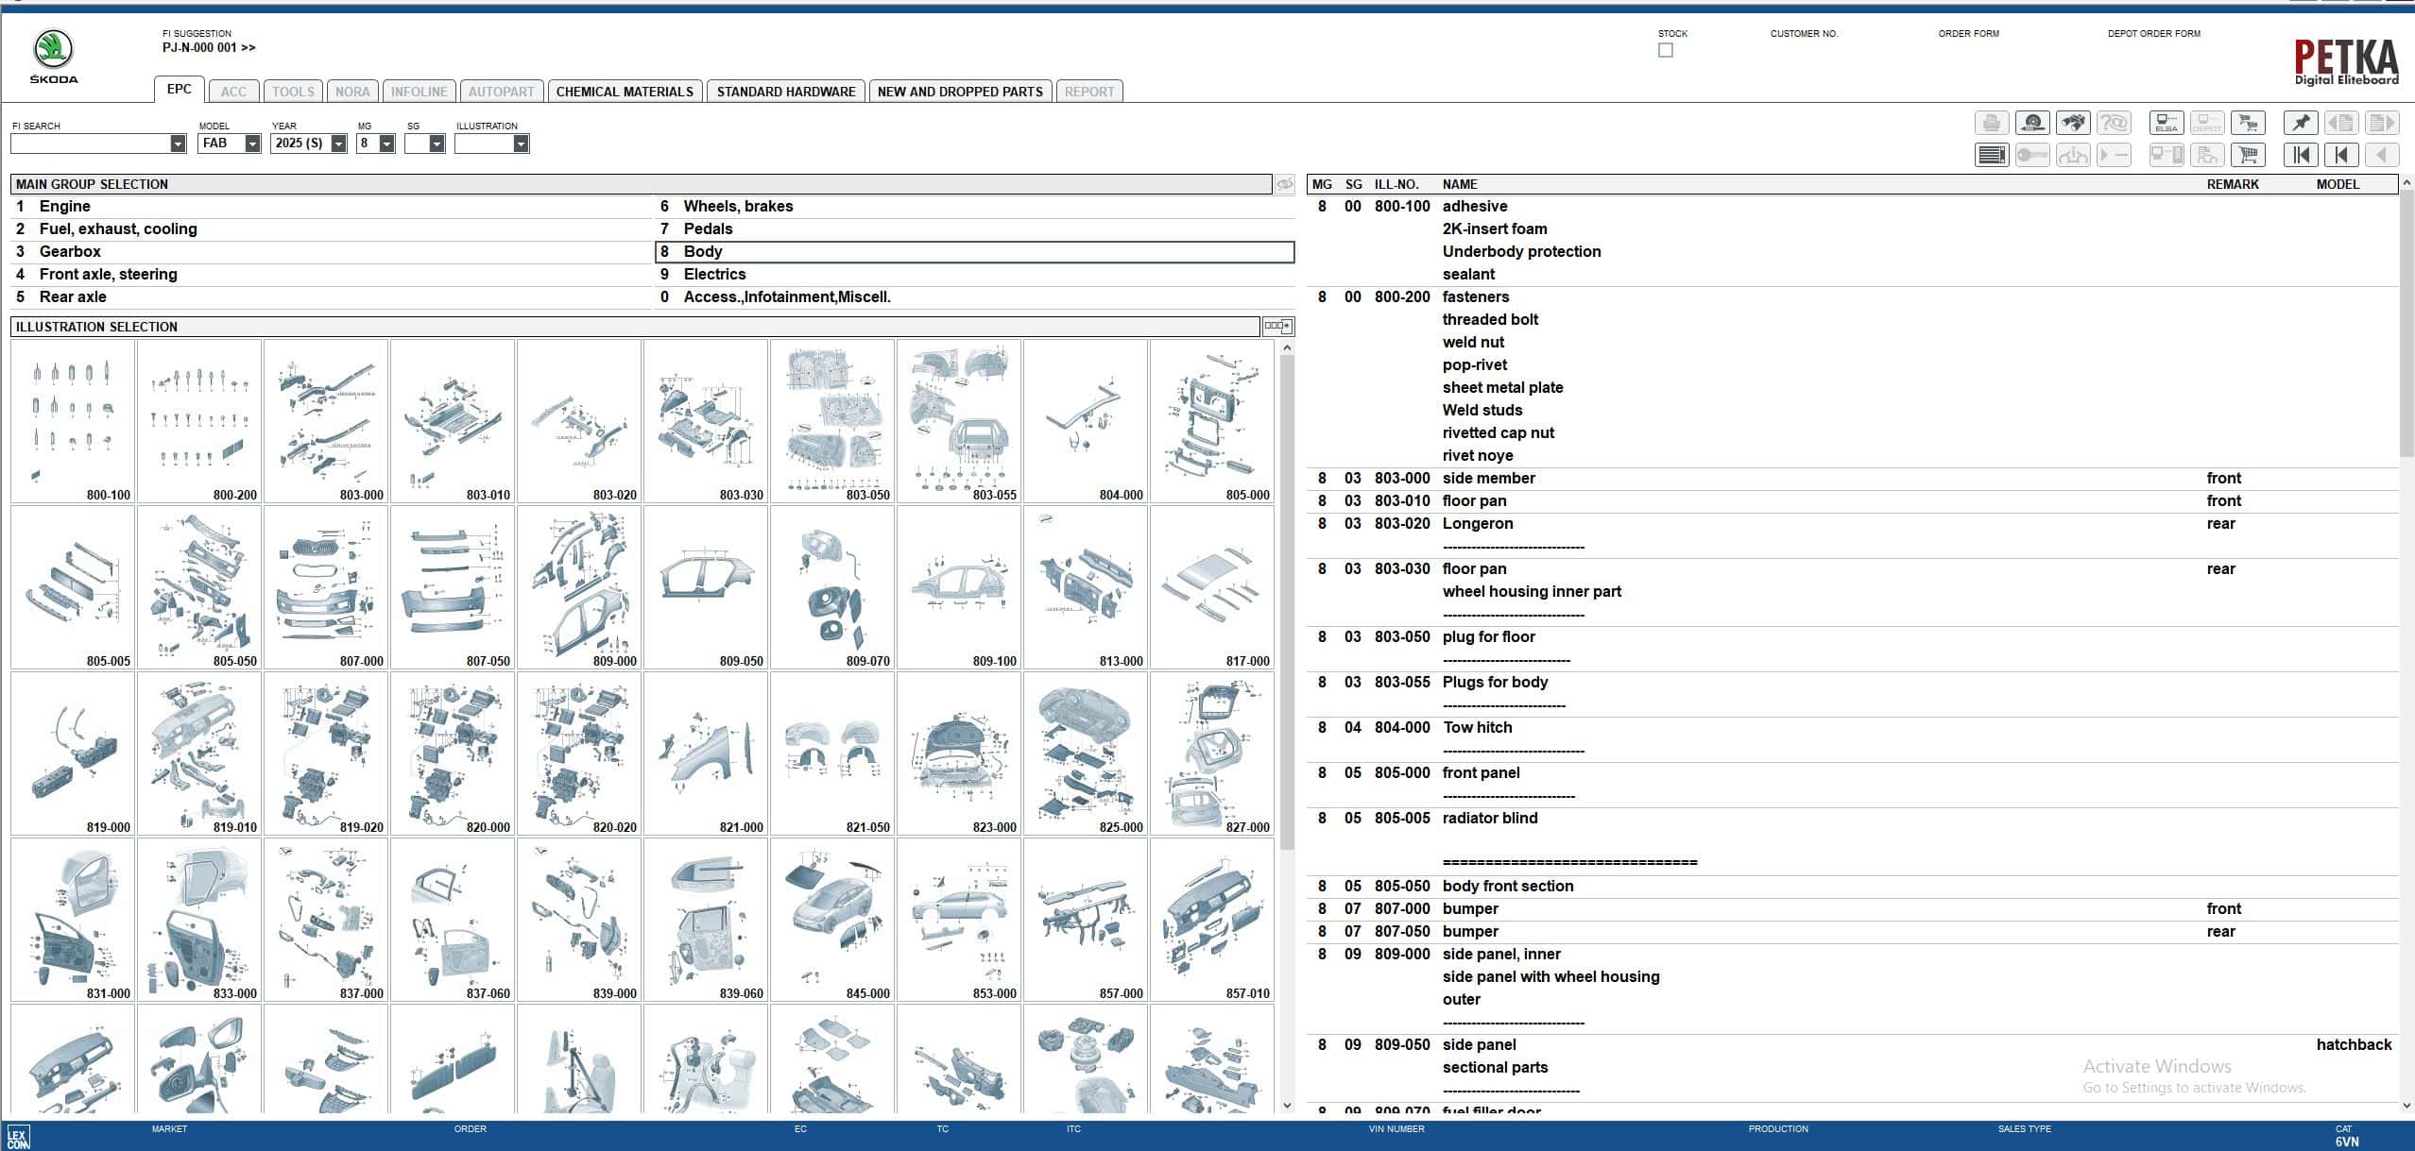The image size is (2415, 1151).
Task: Click the first-page navigation icon
Action: coord(2302,154)
